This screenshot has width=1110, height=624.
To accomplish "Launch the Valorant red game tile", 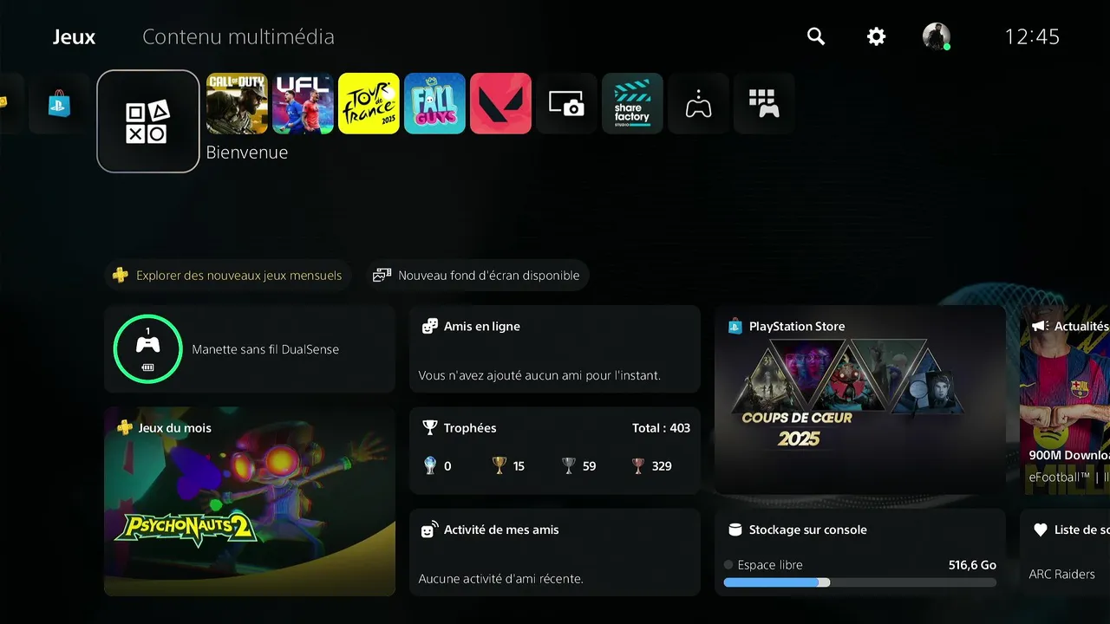I will 500,103.
